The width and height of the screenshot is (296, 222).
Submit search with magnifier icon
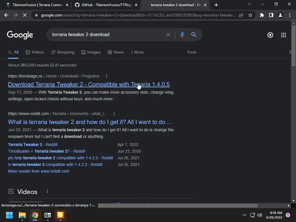pos(194,35)
